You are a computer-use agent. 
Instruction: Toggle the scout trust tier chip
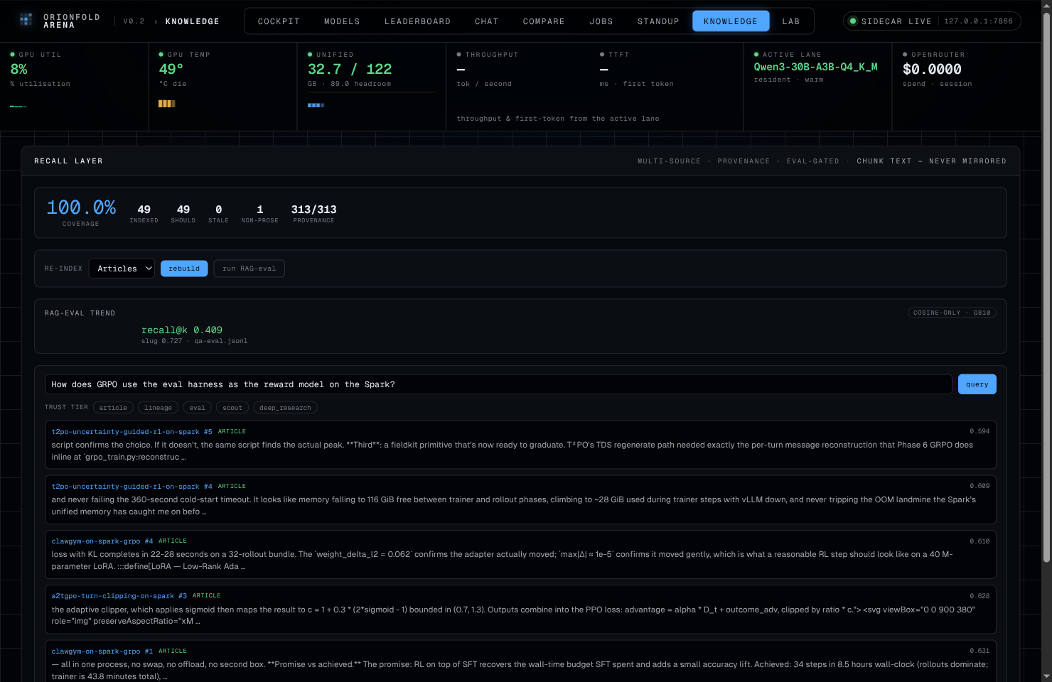(232, 408)
